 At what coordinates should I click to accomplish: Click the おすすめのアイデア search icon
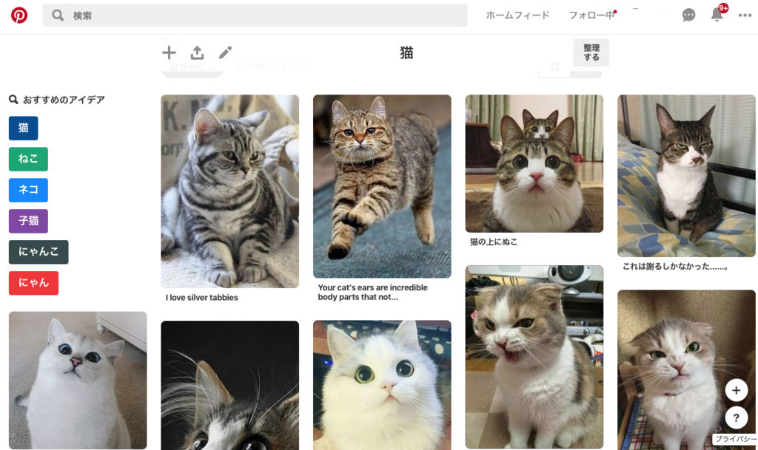point(13,100)
